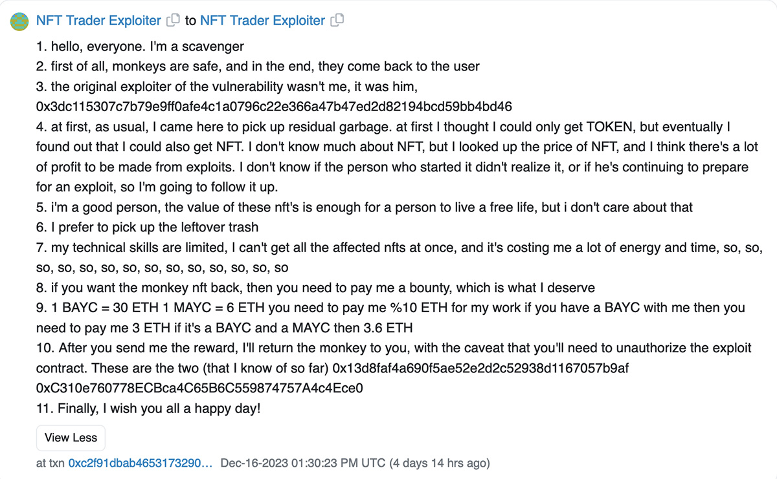
Task: Open the sender NFT Trader Exploiter link
Action: pos(98,21)
